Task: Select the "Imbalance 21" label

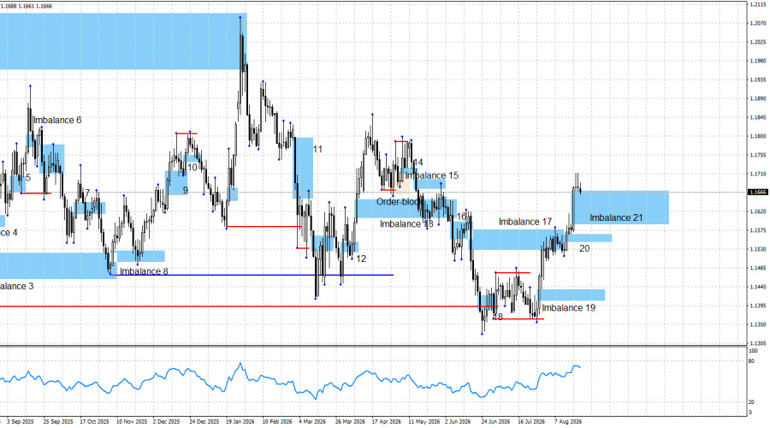Action: [x=616, y=217]
